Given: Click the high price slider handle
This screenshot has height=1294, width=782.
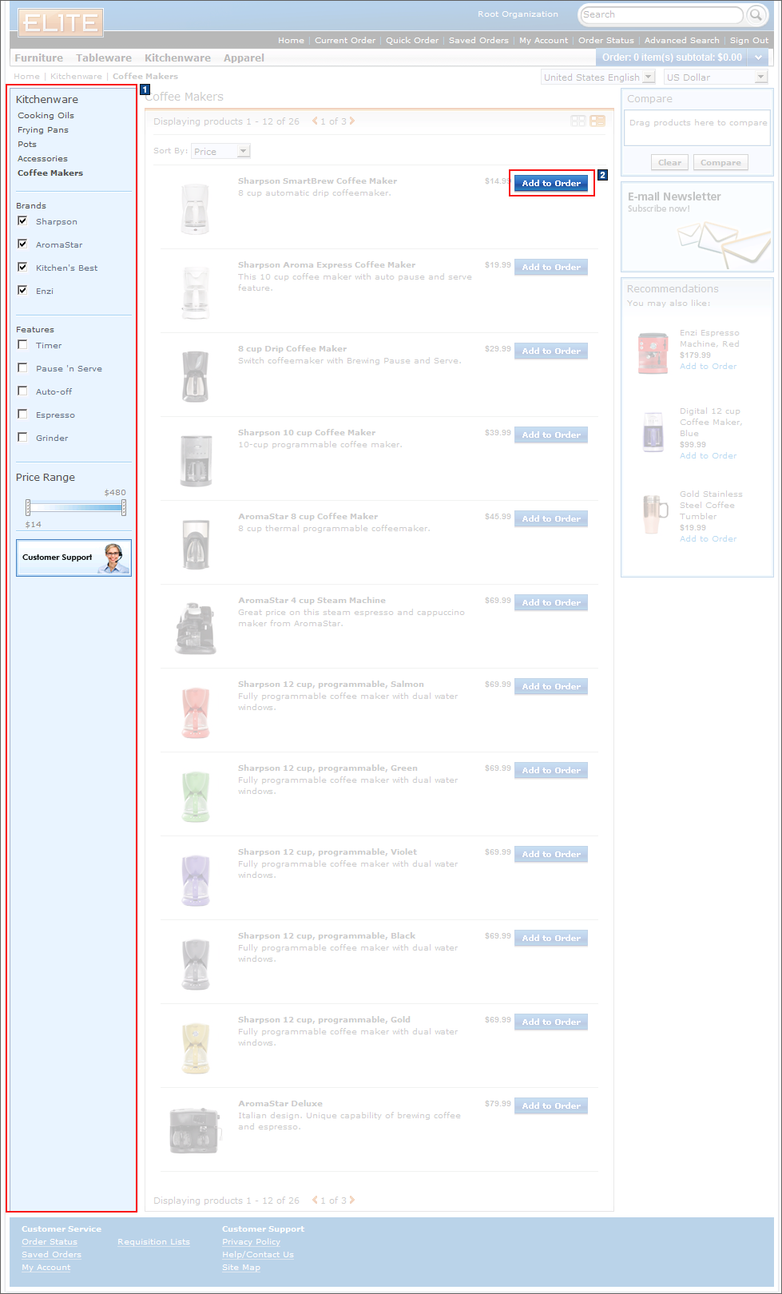Looking at the screenshot, I should point(124,507).
